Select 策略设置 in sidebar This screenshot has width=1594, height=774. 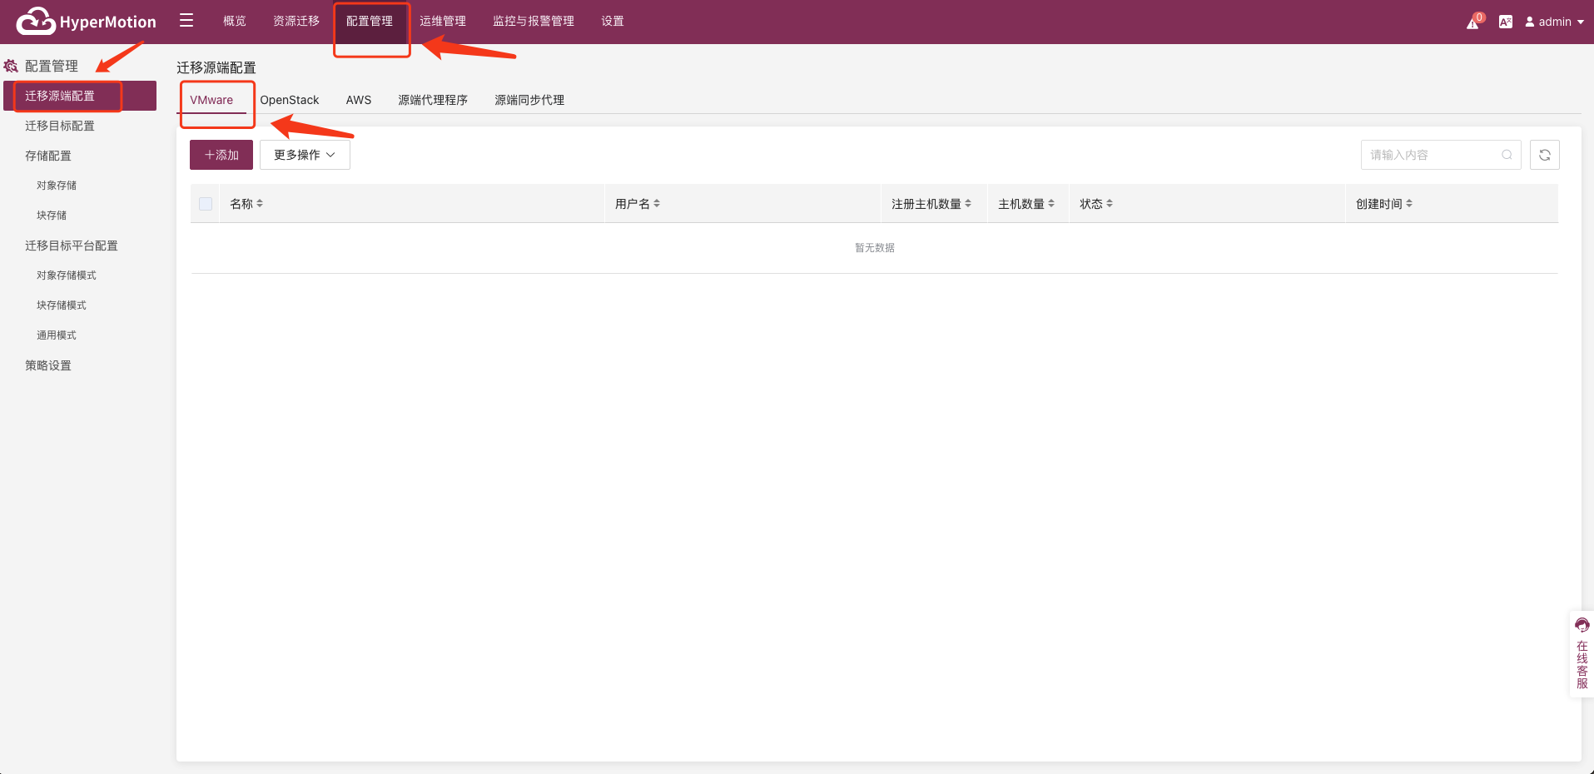click(48, 365)
